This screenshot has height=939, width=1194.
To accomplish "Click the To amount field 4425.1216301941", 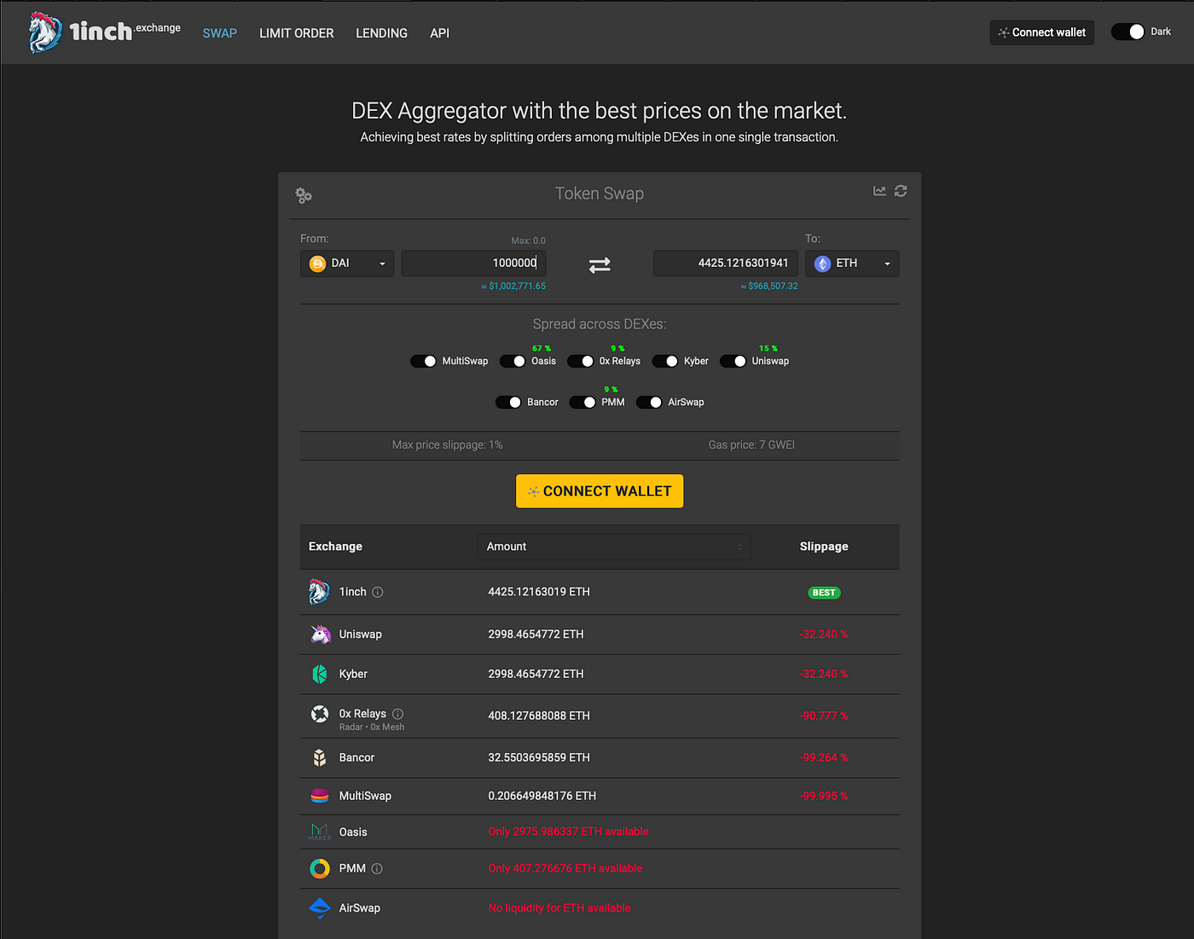I will [726, 264].
